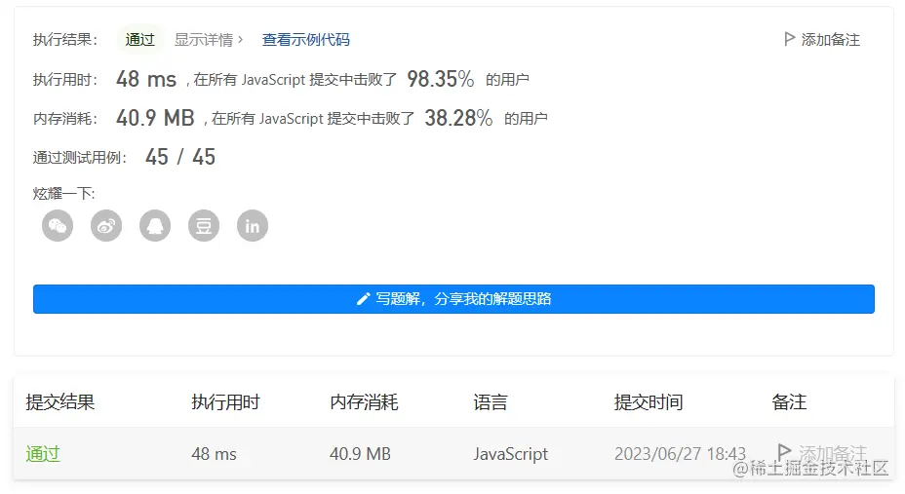Share result via the QQ penguin icon

pyautogui.click(x=155, y=225)
